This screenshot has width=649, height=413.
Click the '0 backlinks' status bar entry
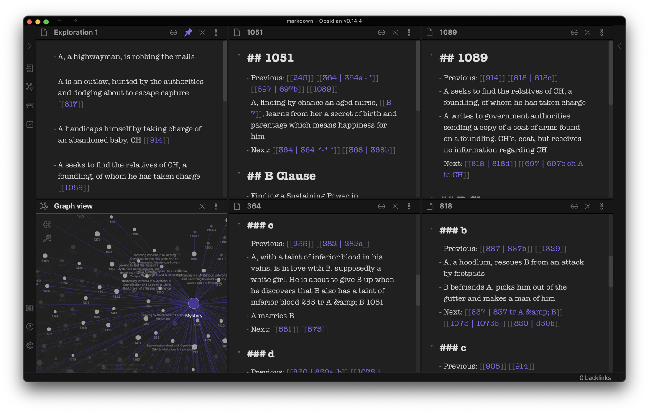595,378
